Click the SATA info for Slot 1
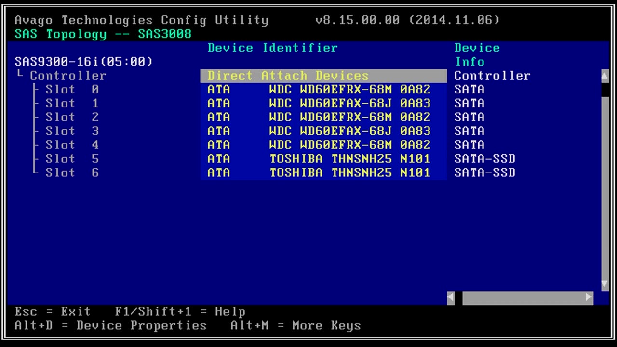 tap(469, 104)
